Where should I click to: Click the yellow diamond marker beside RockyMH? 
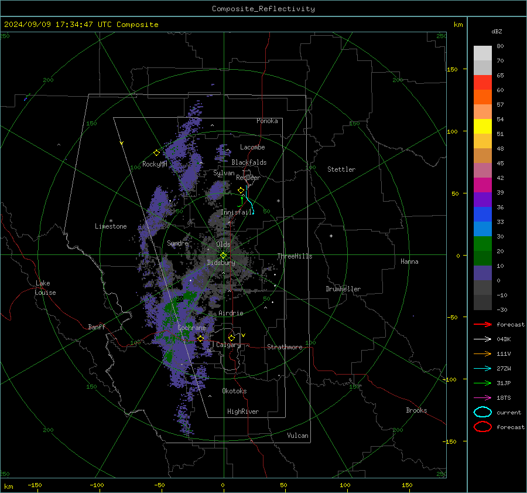(156, 153)
